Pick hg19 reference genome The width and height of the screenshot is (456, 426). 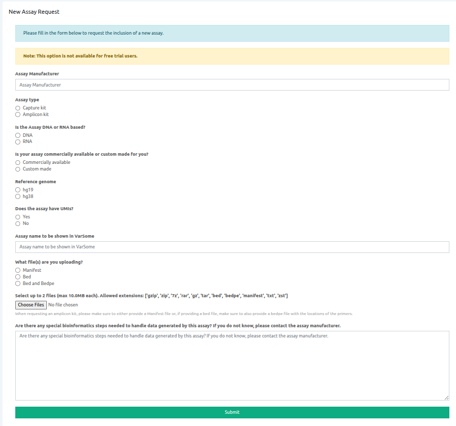(18, 190)
